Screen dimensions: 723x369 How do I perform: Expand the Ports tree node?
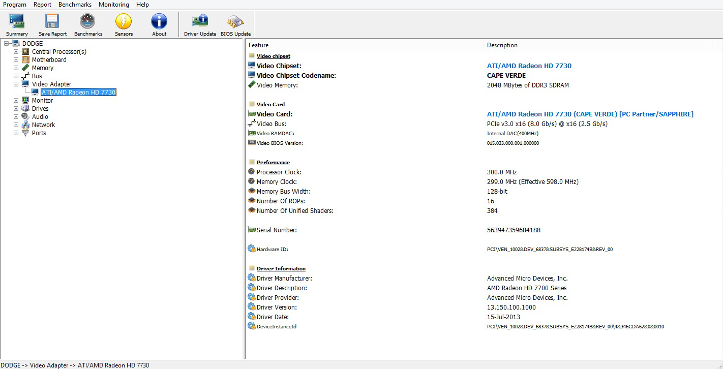coord(16,133)
